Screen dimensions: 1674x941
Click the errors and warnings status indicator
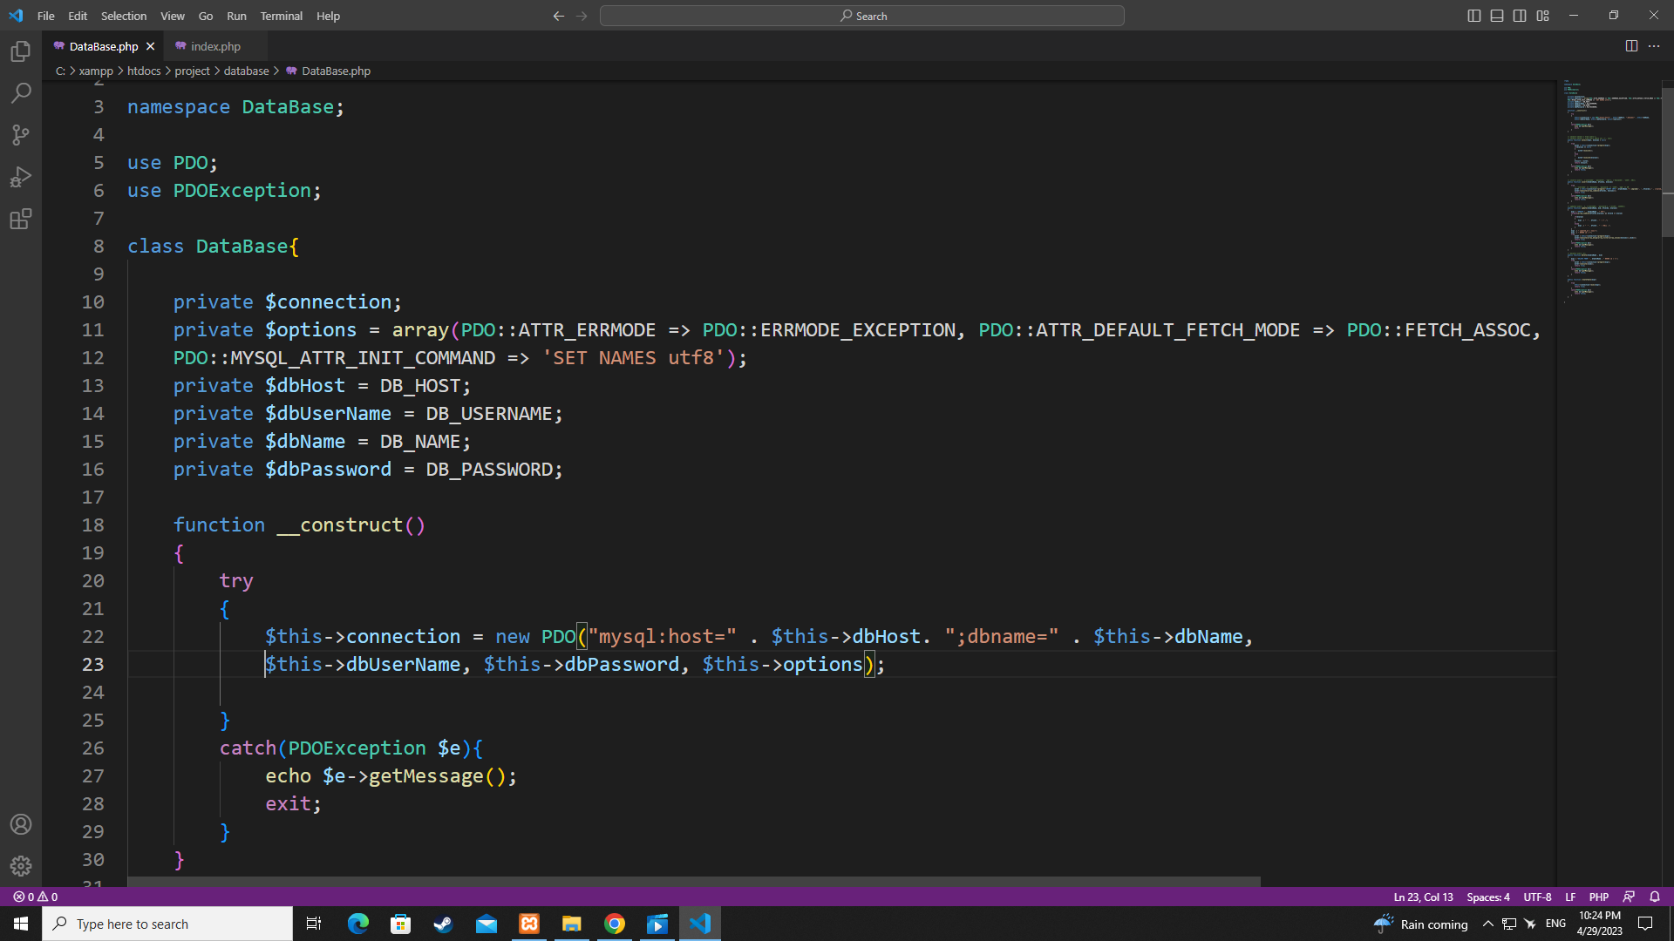tap(36, 897)
